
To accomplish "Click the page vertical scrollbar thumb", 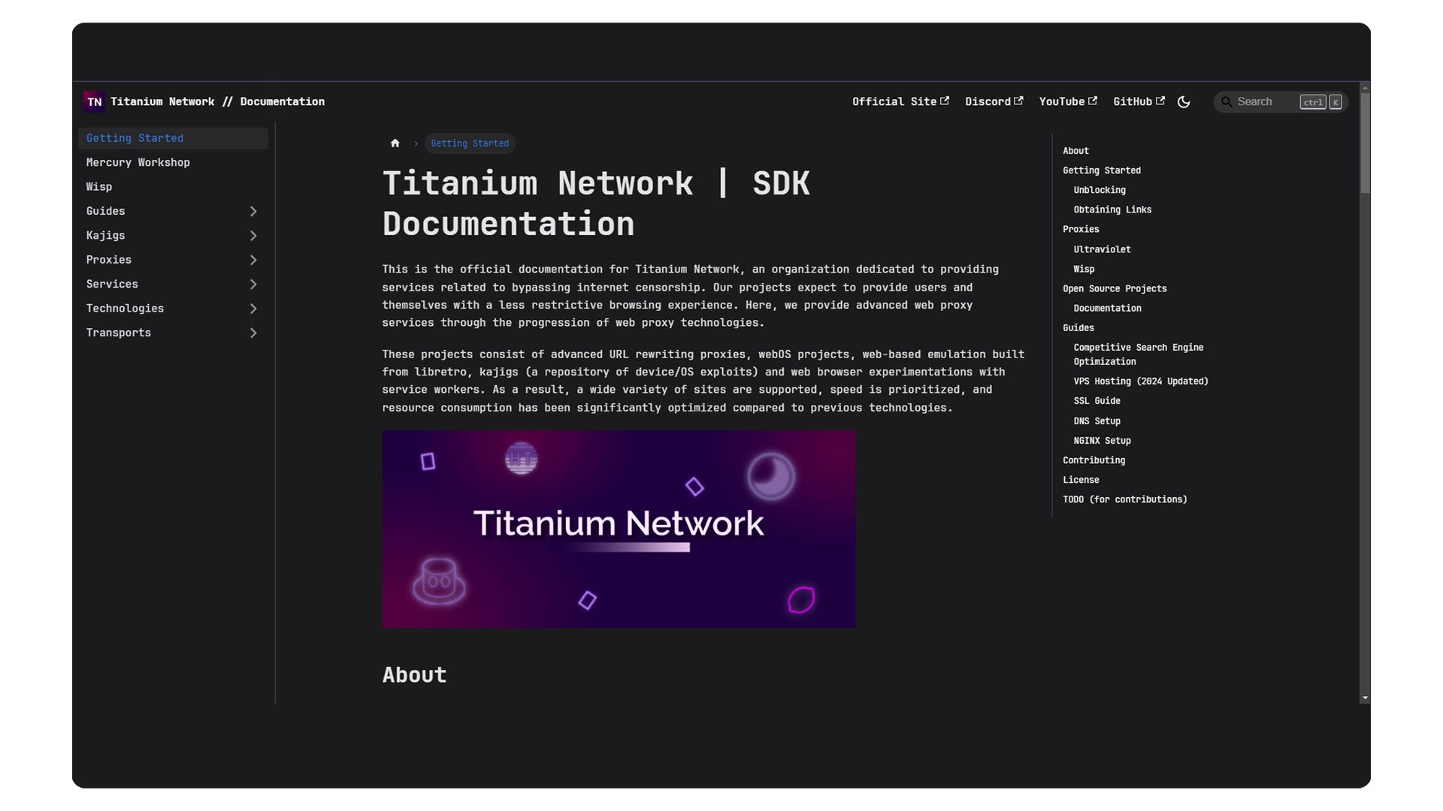I will click(1365, 143).
